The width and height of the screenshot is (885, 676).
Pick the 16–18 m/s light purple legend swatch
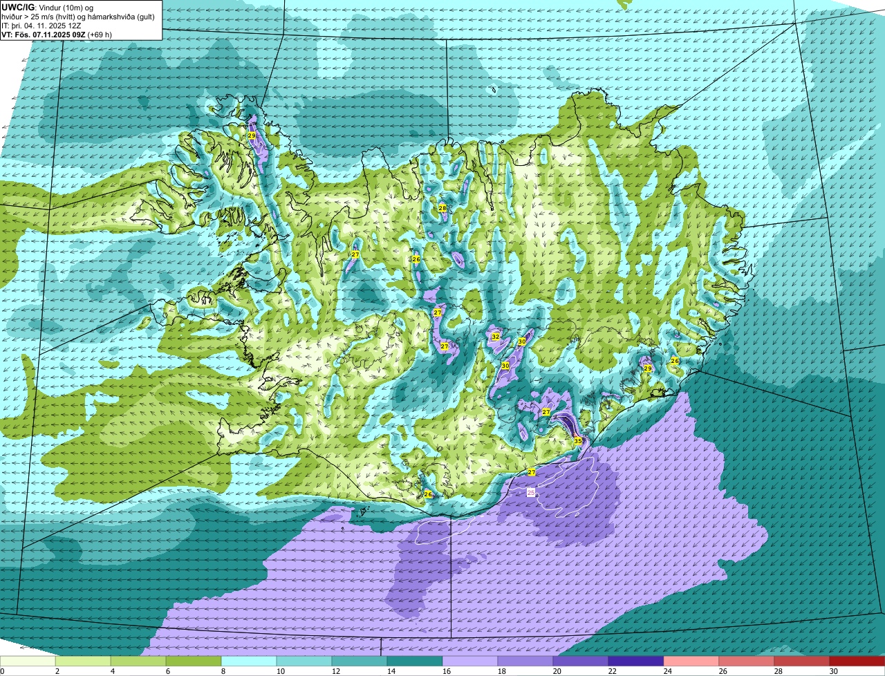pos(470,661)
